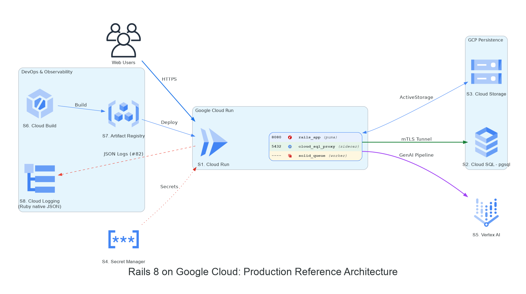This screenshot has height=294, width=526.
Task: Click the 'S6. Cloud Build' label
Action: (x=40, y=126)
